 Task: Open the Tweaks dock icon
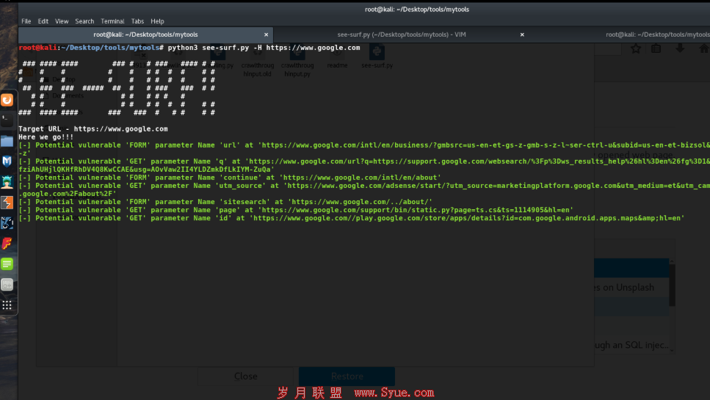coord(7,285)
